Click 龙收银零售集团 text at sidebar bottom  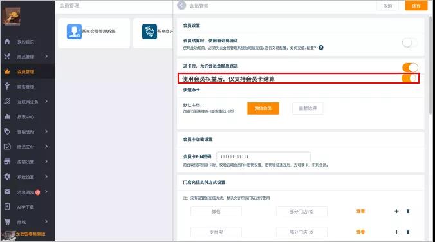point(30,234)
